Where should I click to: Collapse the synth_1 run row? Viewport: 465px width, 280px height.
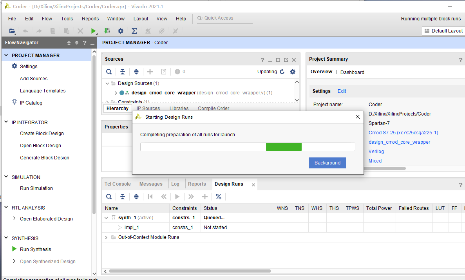click(x=106, y=218)
